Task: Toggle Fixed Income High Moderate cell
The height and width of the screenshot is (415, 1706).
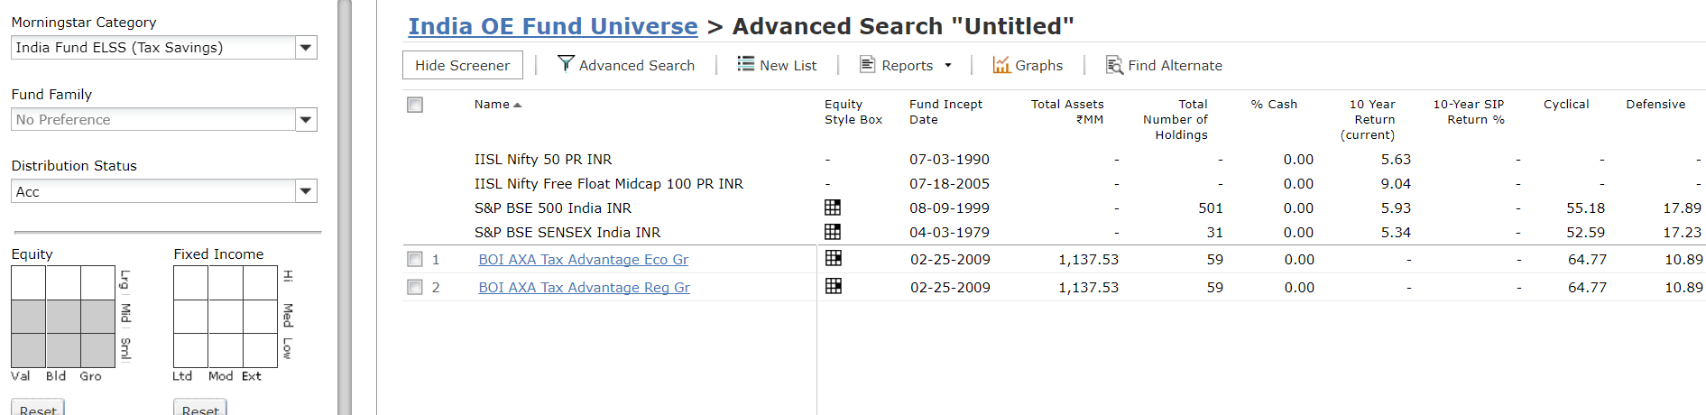Action: pyautogui.click(x=226, y=283)
